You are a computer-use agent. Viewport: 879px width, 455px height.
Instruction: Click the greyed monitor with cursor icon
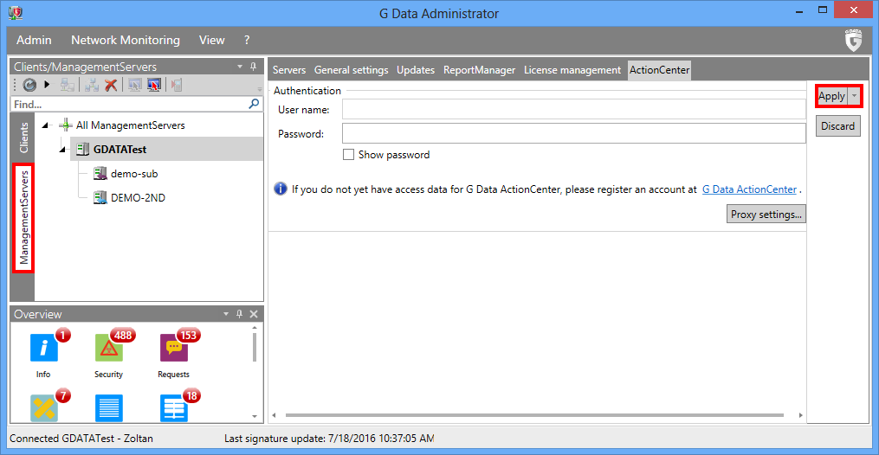coord(134,85)
